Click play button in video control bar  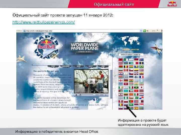[76, 95]
